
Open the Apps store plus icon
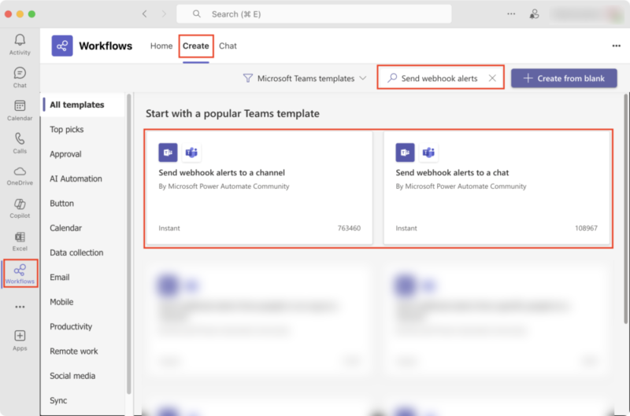point(20,341)
